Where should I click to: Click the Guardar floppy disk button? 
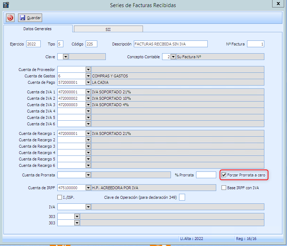(x=30, y=17)
